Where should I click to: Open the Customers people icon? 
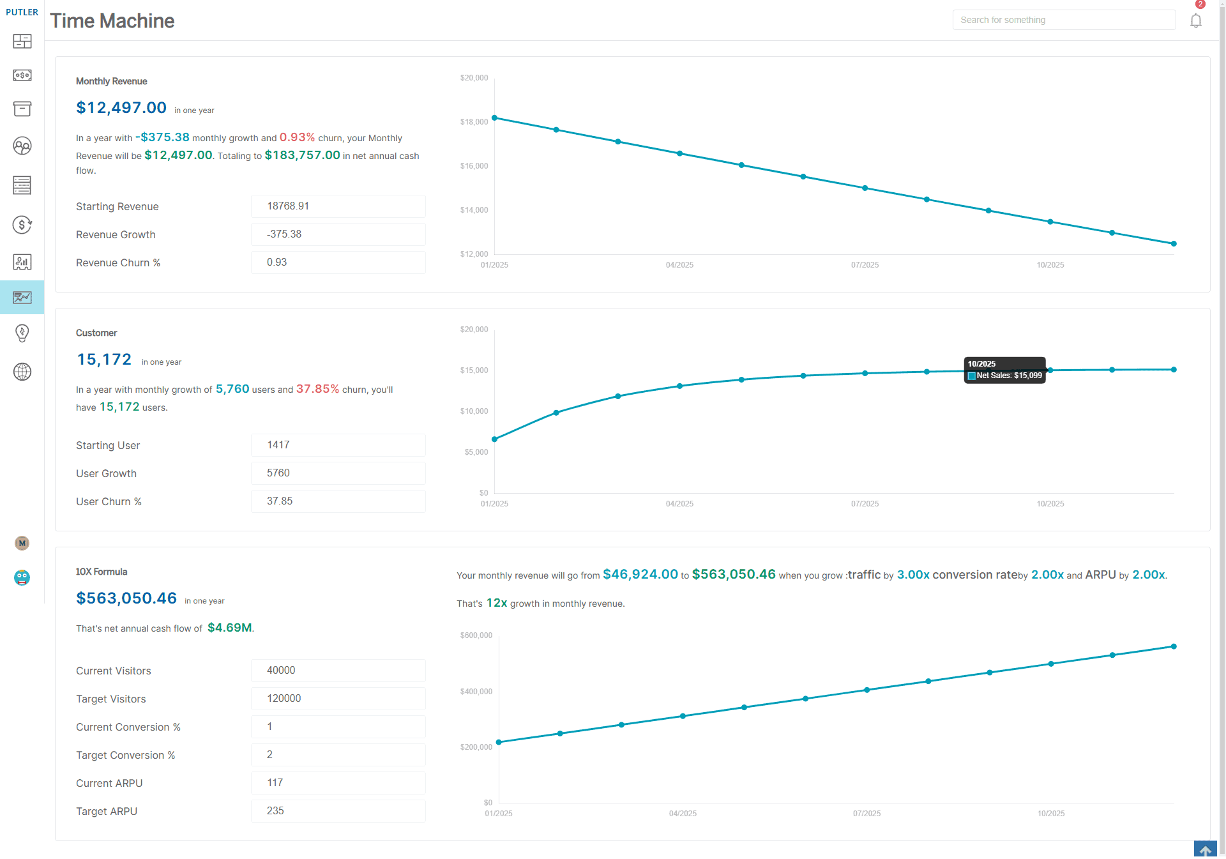tap(22, 146)
